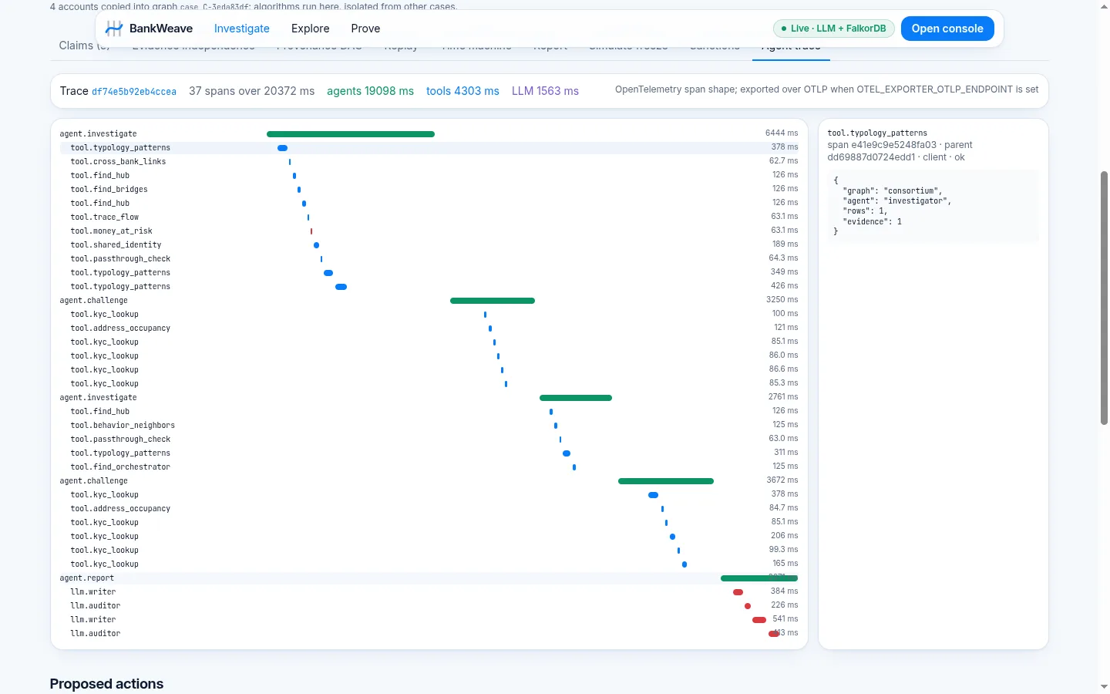Click the span attributes JSON block
The width and height of the screenshot is (1110, 694).
click(933, 206)
